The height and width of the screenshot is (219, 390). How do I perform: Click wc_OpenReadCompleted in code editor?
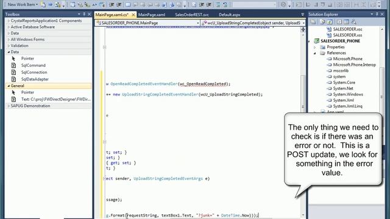pos(203,84)
